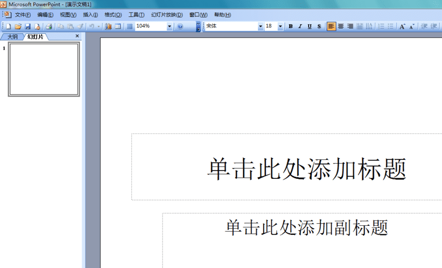Image resolution: width=442 pixels, height=268 pixels.
Task: Switch to the 大纲 outline tab
Action: [x=12, y=37]
